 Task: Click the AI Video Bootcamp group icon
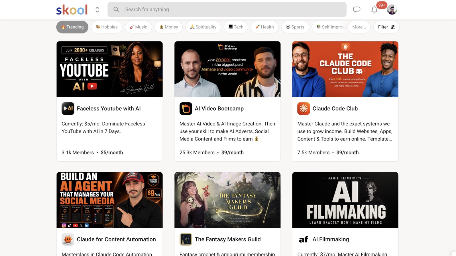pyautogui.click(x=186, y=109)
